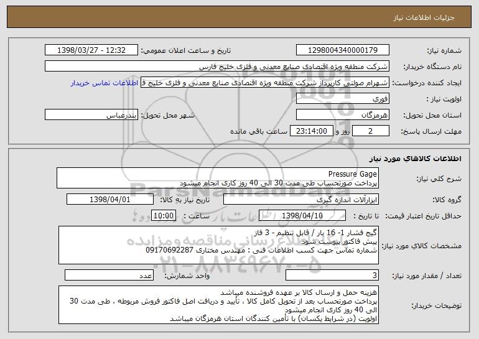Click the تعداد / مقدار مورد نیاز label
479x339 pixels.
(x=427, y=276)
